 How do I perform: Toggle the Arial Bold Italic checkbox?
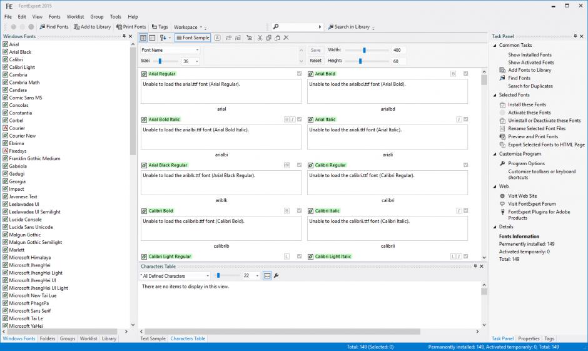tap(299, 120)
